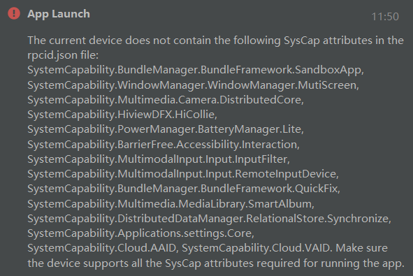Click the BundleFramework.SandboxApp SysCap line
The height and width of the screenshot is (276, 413).
(x=196, y=70)
